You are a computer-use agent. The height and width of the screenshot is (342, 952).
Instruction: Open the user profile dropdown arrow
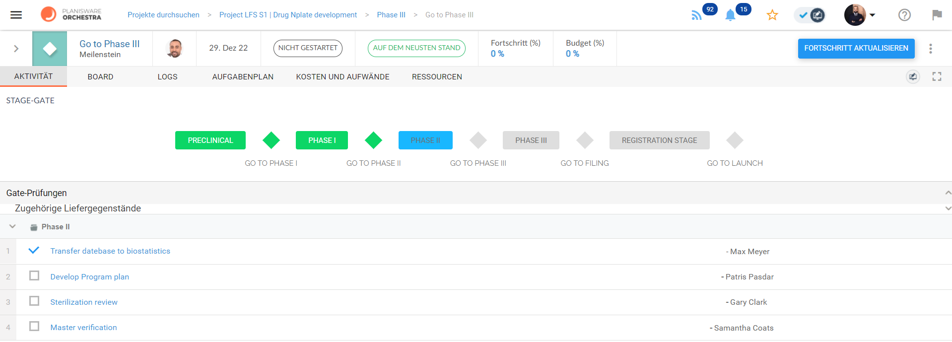pos(872,15)
